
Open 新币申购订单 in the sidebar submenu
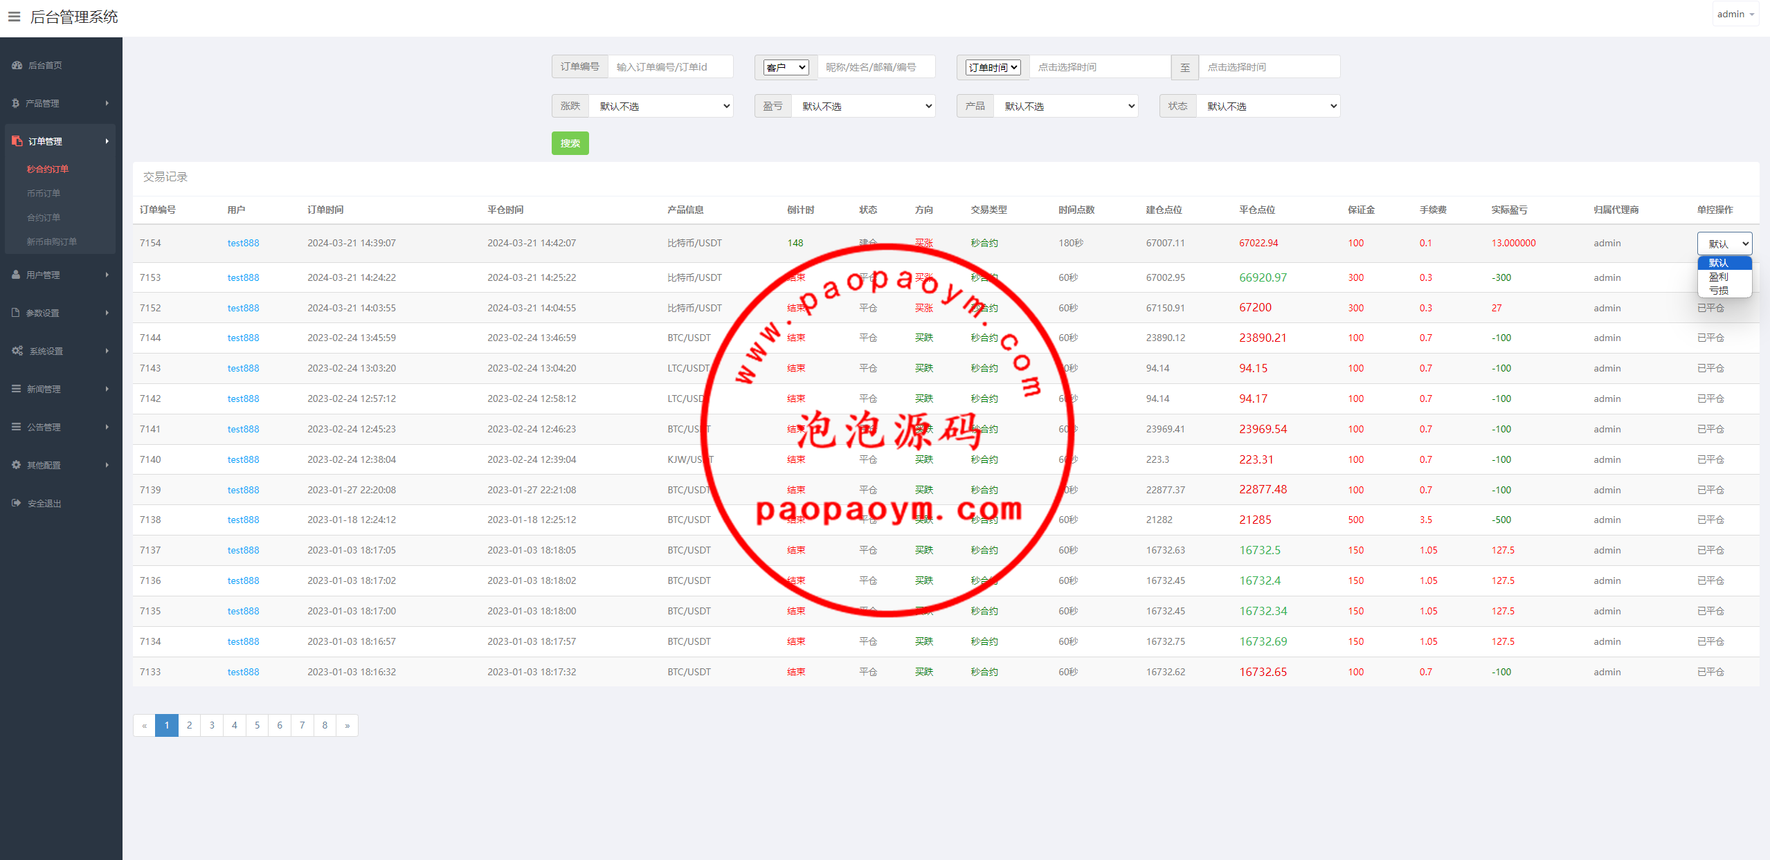tap(52, 241)
